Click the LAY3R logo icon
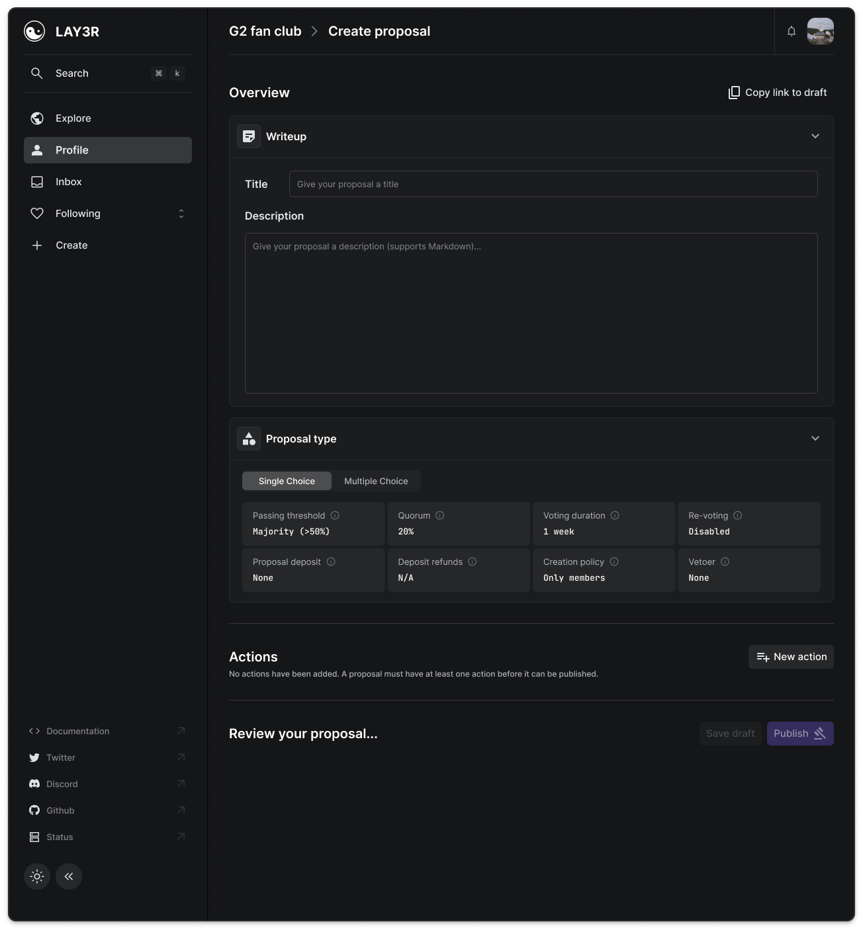 [34, 31]
